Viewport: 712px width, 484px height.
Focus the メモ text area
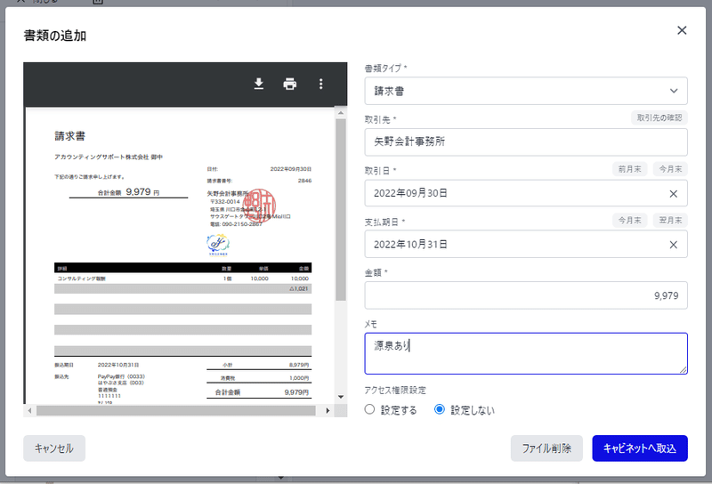click(526, 354)
